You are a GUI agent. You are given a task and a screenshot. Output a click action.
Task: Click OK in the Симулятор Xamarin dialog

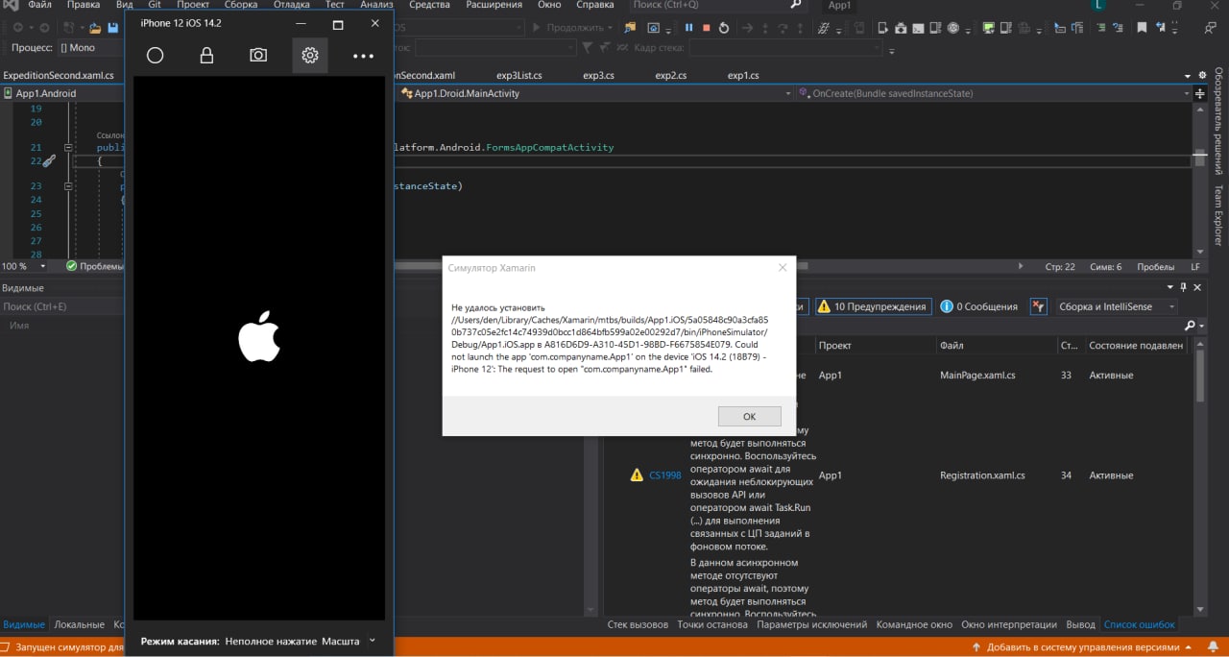click(x=749, y=416)
